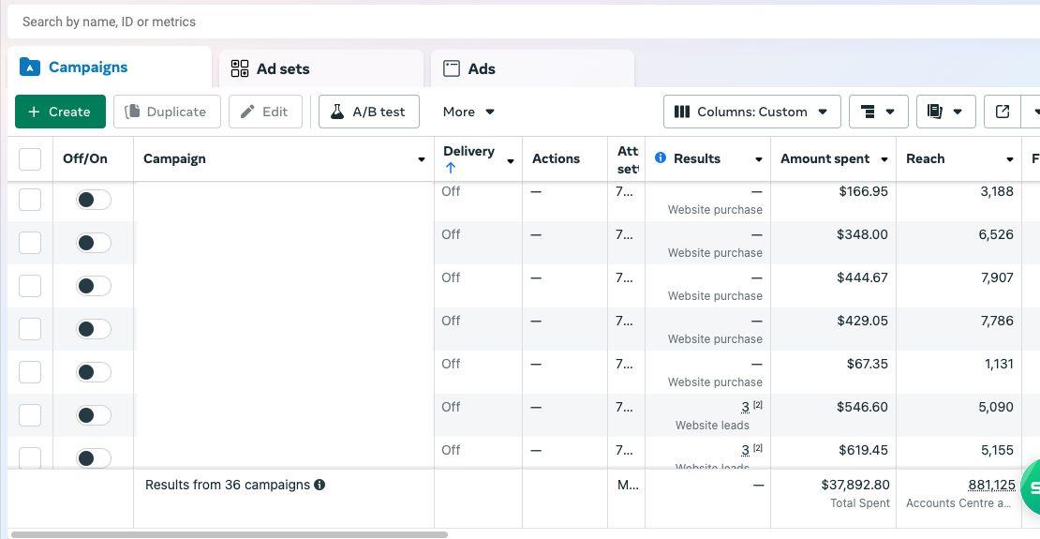Click the A/B test flask button

coord(368,112)
